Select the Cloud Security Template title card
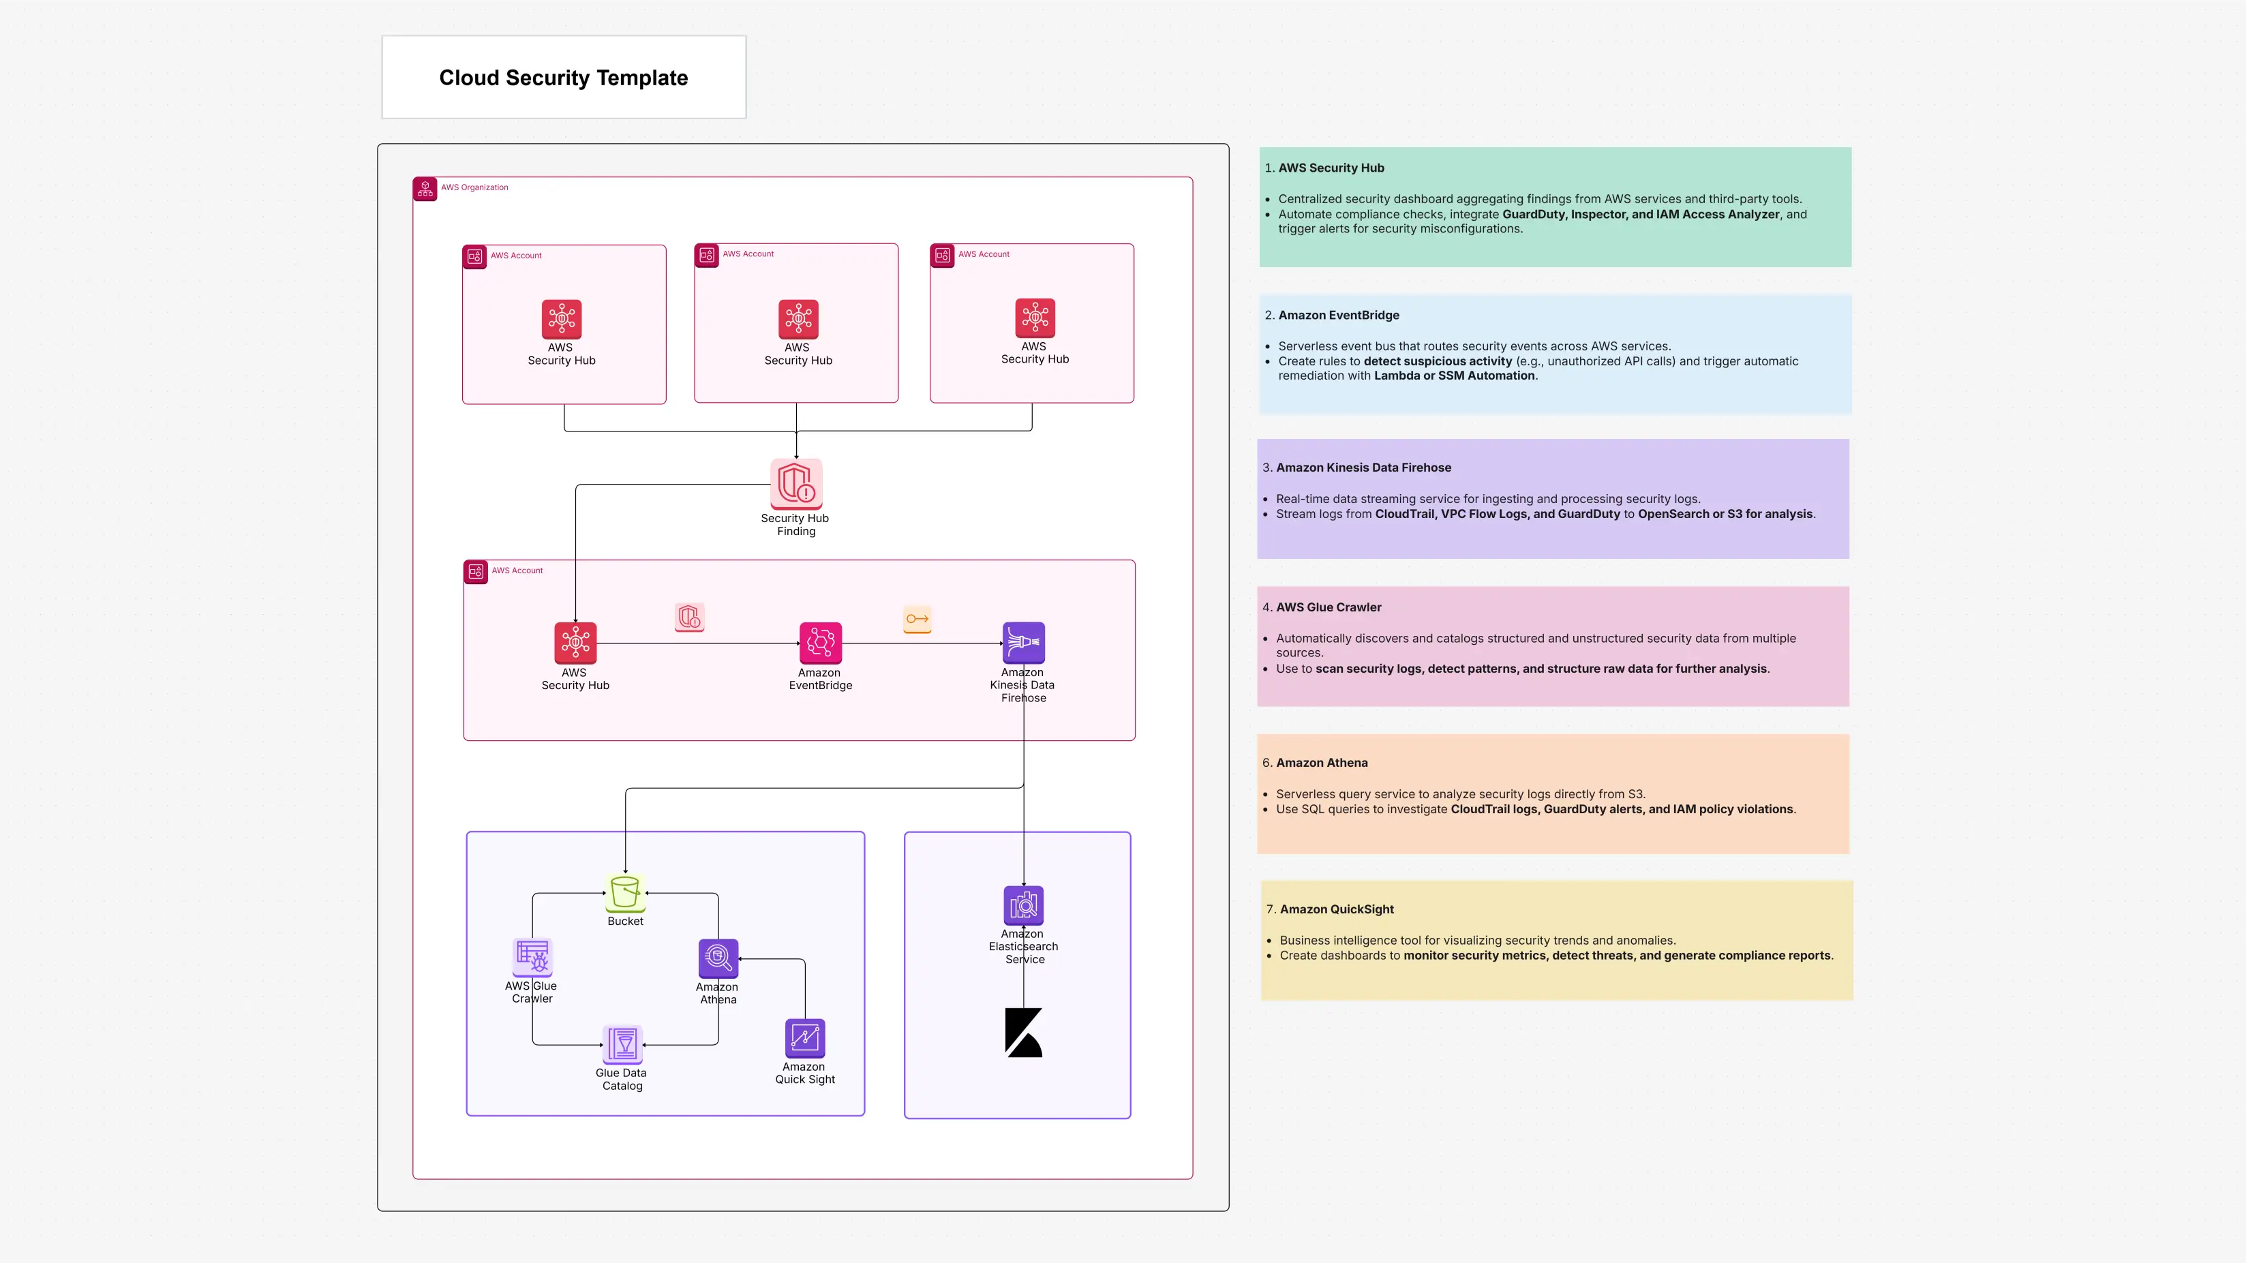This screenshot has height=1263, width=2246. point(563,77)
